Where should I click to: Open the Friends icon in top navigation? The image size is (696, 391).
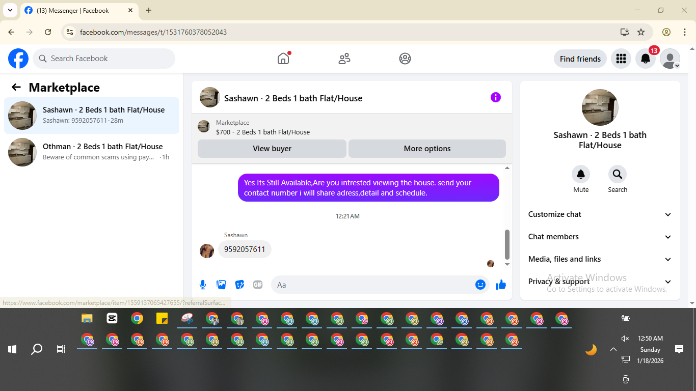344,59
